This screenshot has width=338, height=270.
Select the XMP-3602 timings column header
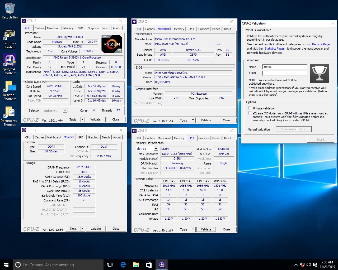[x=220, y=181]
